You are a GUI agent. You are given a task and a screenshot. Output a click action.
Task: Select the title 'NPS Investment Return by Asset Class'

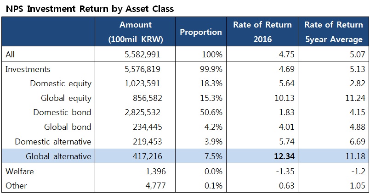(90, 9)
